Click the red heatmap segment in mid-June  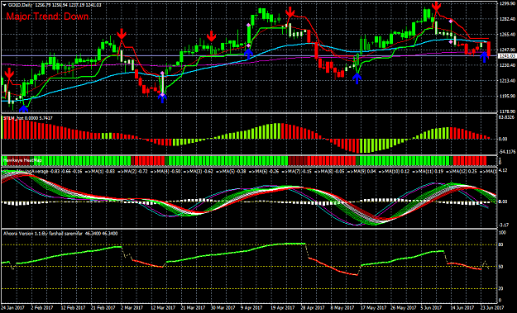point(470,160)
